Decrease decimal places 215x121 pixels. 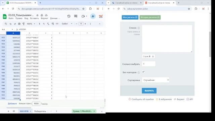(x=48, y=24)
